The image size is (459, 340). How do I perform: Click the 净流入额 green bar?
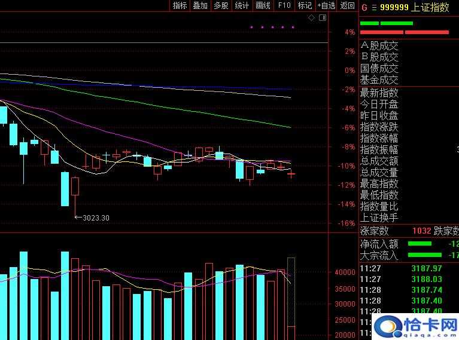tap(419, 244)
